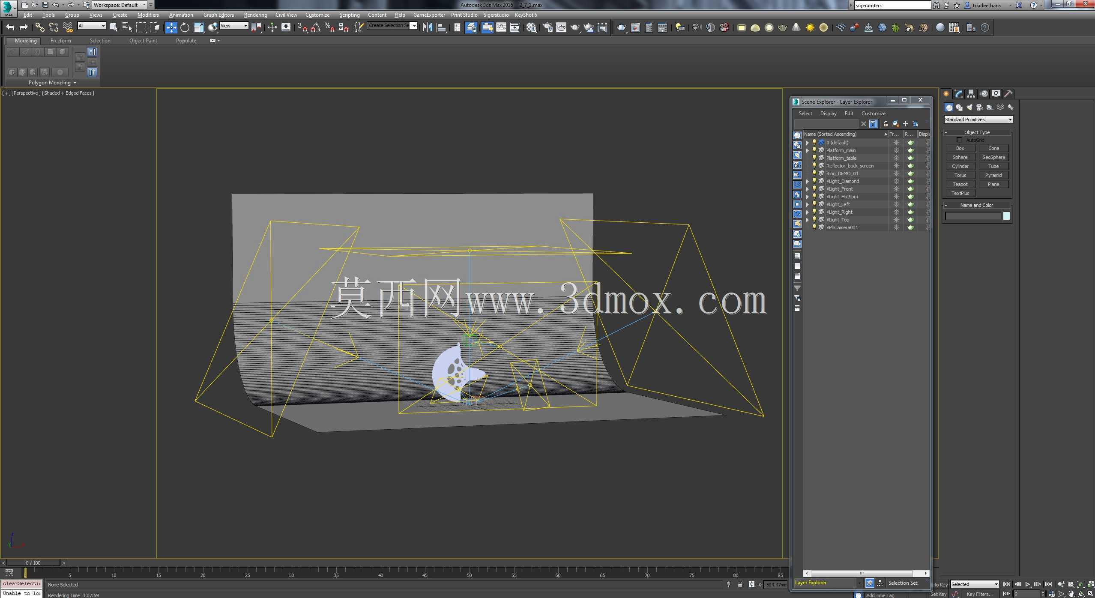Toggle visibility bulb of VLight_Top layer
Viewport: 1095px width, 598px height.
(814, 219)
